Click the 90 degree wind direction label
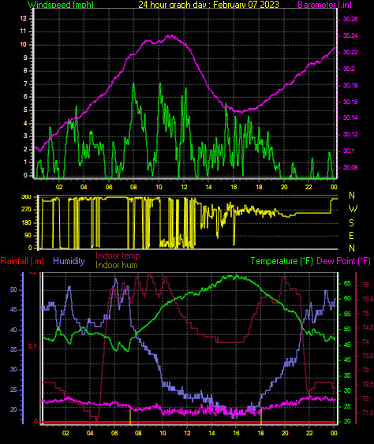 (x=28, y=236)
